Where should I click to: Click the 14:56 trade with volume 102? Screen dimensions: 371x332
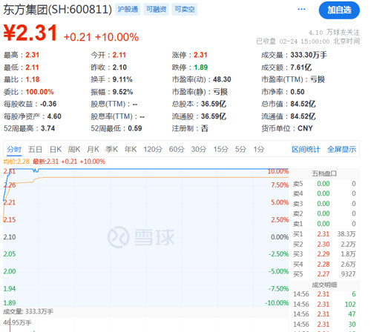324,304
